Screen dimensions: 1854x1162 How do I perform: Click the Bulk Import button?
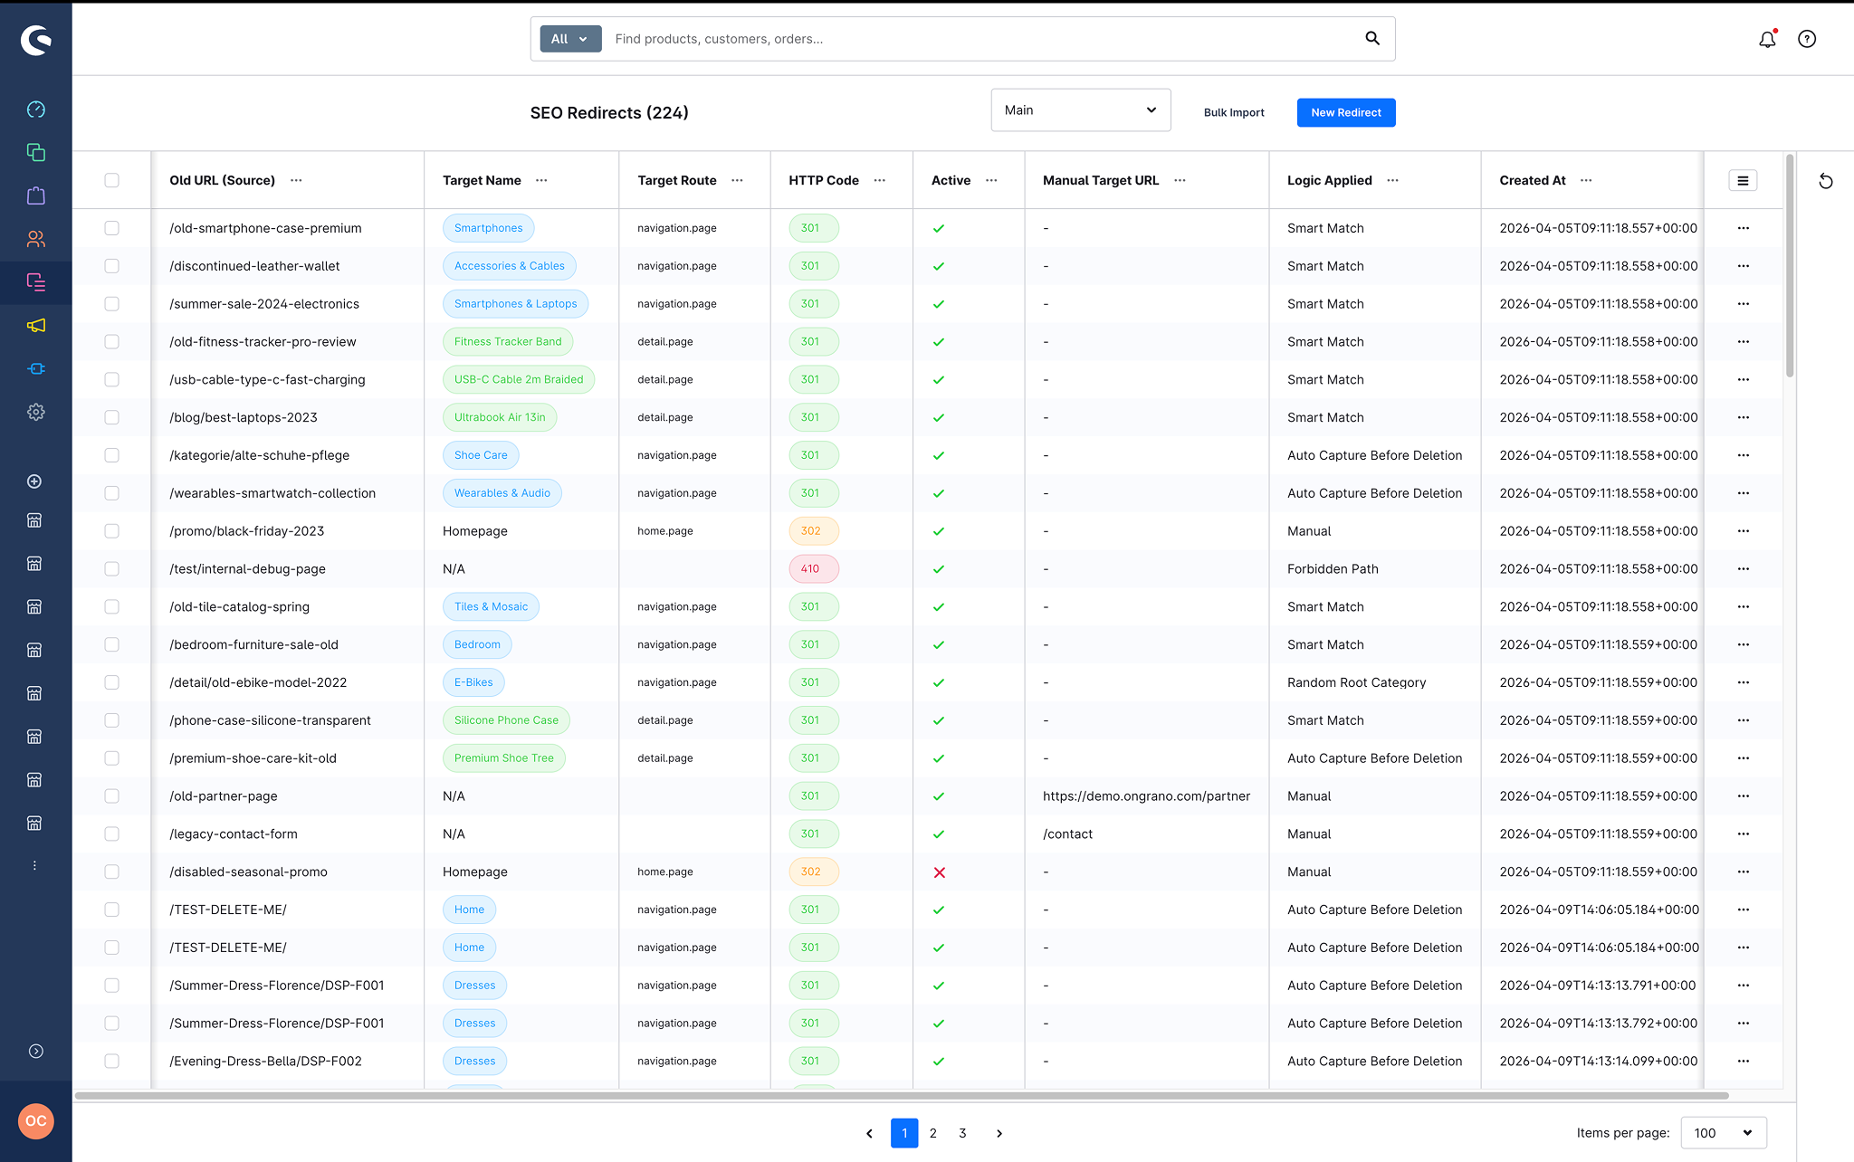pos(1234,112)
